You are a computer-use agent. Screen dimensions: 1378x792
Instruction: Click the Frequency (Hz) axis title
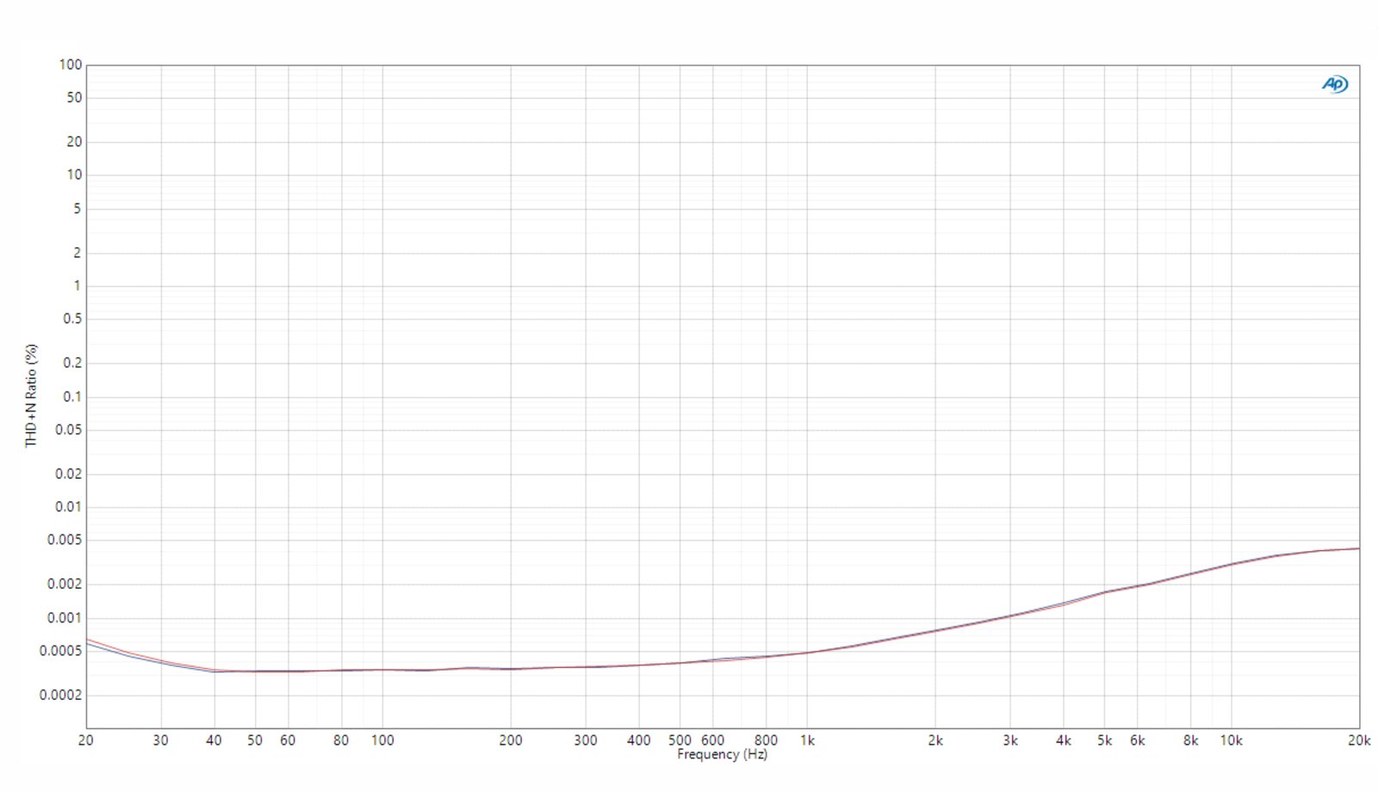(722, 754)
